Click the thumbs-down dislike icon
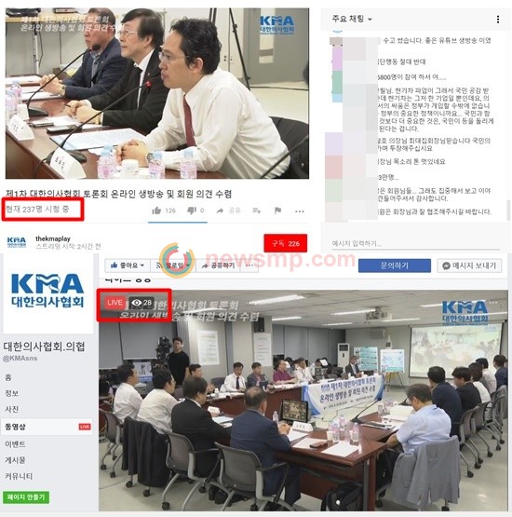512x517 pixels. pyautogui.click(x=192, y=211)
